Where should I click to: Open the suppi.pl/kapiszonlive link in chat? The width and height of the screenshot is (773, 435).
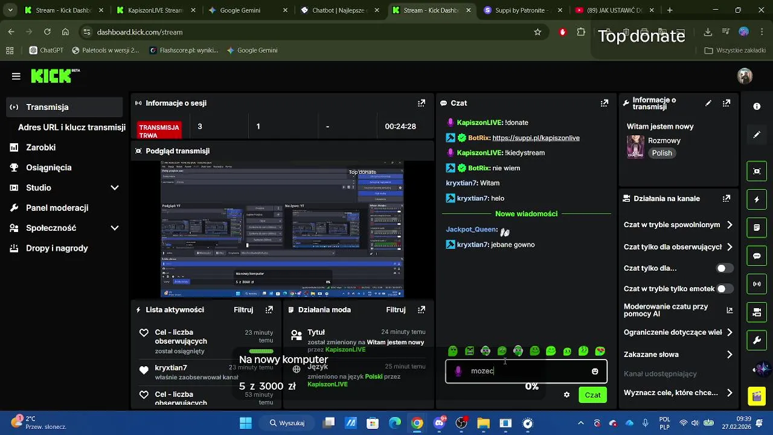[536, 138]
